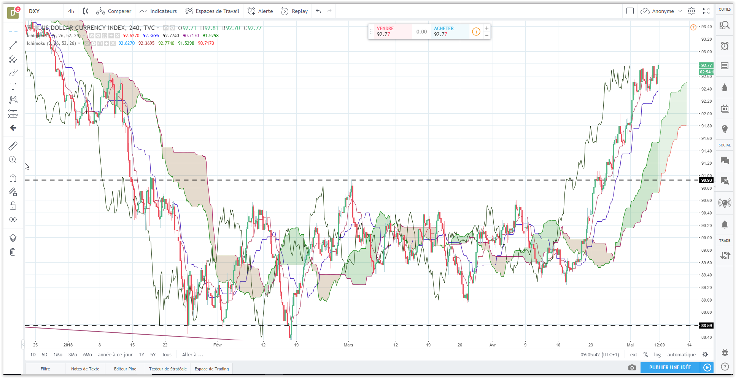
Task: Select the trend line drawing tool
Action: (x=13, y=45)
